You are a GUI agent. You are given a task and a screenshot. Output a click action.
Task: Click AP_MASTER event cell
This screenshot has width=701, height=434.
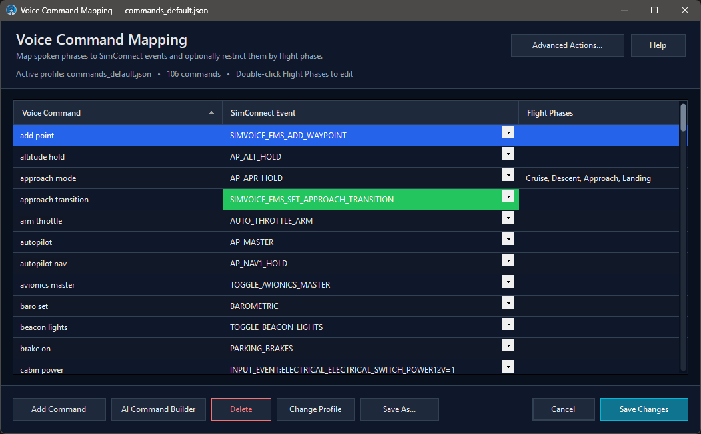[370, 242]
